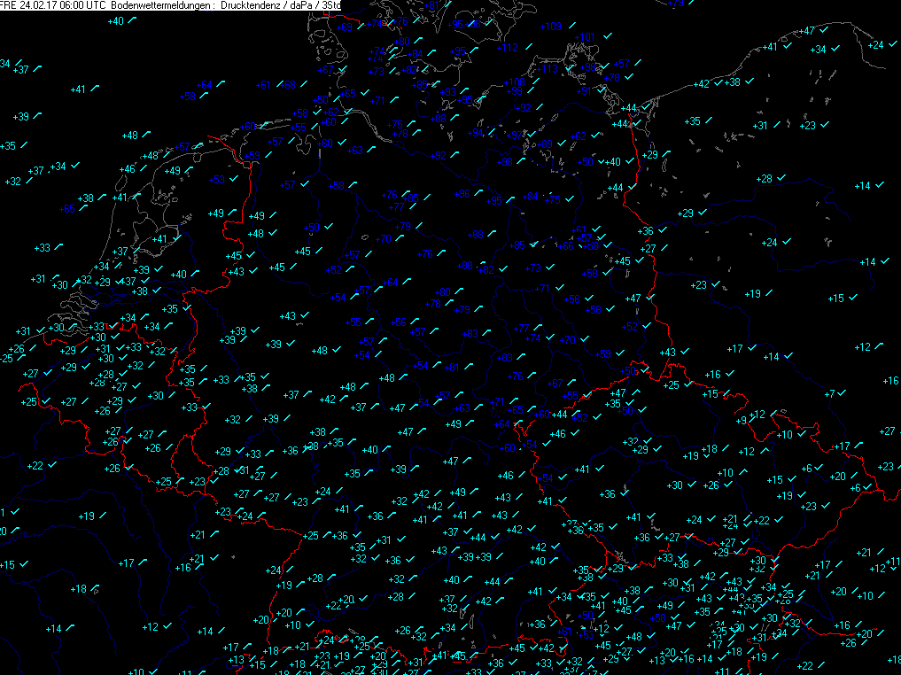Click the +101 pressure tendency value
This screenshot has height=675, width=901.
[585, 37]
